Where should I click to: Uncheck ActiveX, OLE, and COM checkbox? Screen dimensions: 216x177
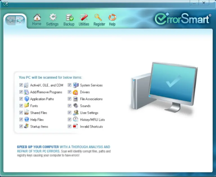pos(21,85)
